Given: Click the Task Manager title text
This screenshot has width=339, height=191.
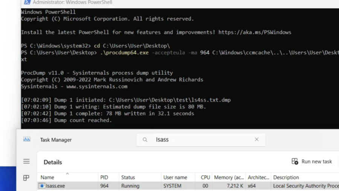Looking at the screenshot, I should click(x=56, y=140).
